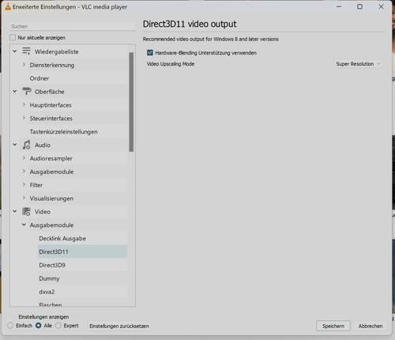Select the Alle radio button
The height and width of the screenshot is (340, 395).
39,326
